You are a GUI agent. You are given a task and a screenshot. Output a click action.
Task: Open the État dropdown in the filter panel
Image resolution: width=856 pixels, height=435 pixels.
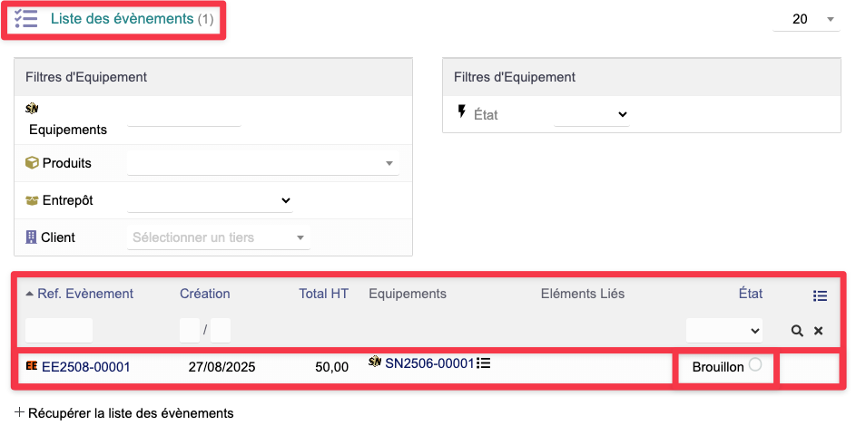click(592, 114)
